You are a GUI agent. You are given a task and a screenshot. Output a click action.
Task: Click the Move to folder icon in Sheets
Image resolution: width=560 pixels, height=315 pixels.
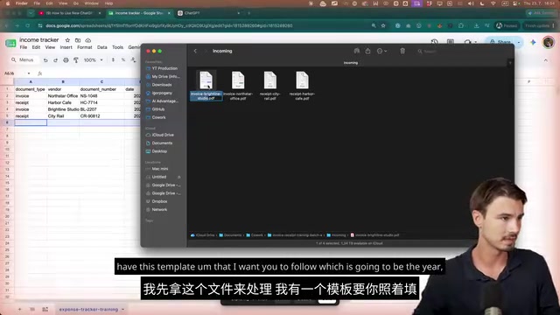coord(78,40)
